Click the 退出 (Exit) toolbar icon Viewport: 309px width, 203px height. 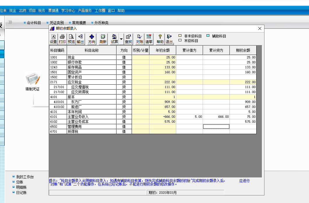point(169,39)
